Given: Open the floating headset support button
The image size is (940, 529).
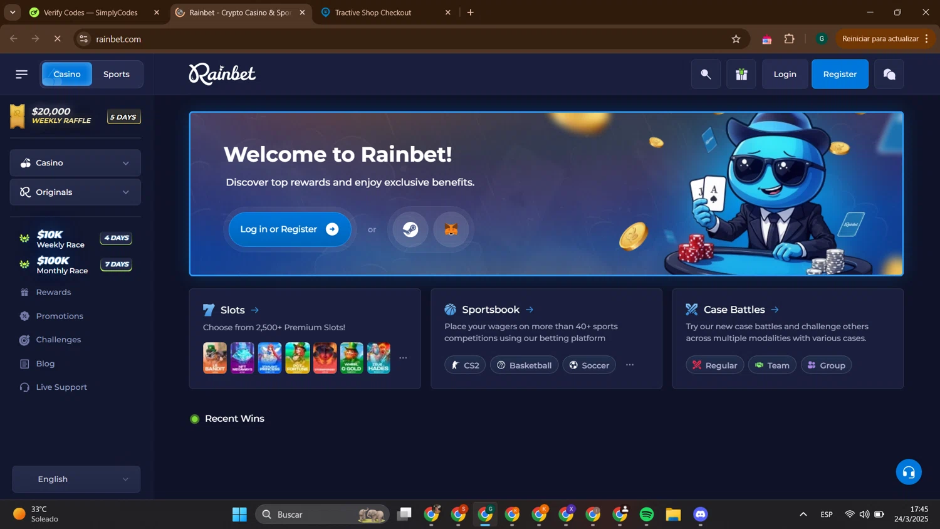Looking at the screenshot, I should tap(909, 472).
